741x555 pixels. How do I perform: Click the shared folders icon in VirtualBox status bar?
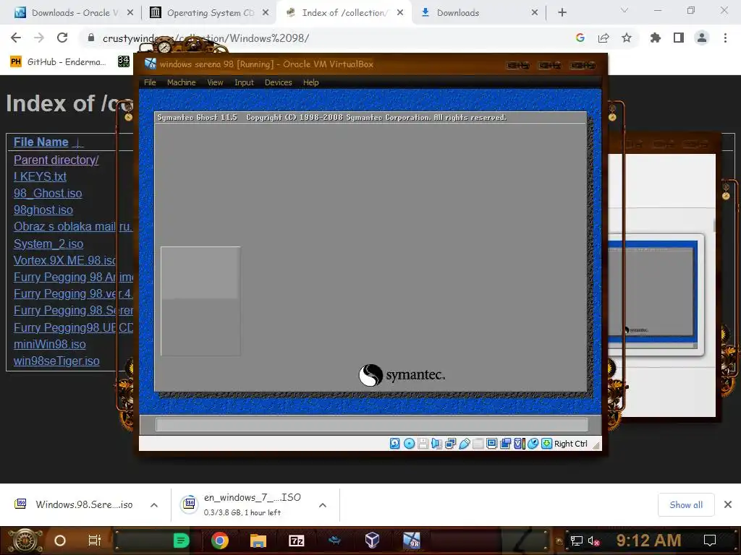point(478,444)
